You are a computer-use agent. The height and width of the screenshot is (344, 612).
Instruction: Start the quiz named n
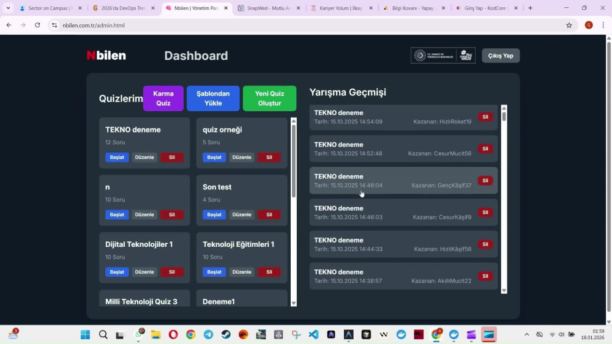(x=117, y=214)
